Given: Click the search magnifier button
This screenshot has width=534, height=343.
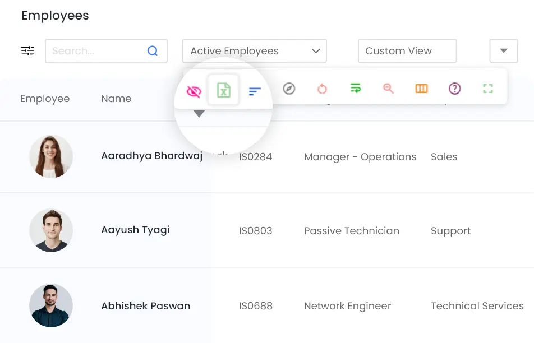Looking at the screenshot, I should [x=153, y=51].
